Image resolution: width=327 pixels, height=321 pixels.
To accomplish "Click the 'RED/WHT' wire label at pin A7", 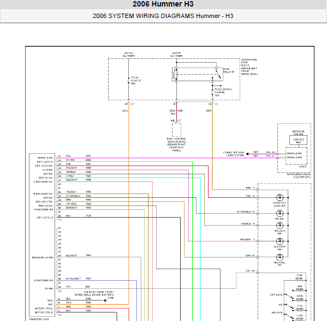I will (72, 180).
